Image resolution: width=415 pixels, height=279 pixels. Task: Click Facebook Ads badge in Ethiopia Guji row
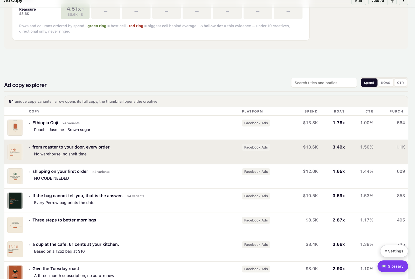click(x=256, y=123)
